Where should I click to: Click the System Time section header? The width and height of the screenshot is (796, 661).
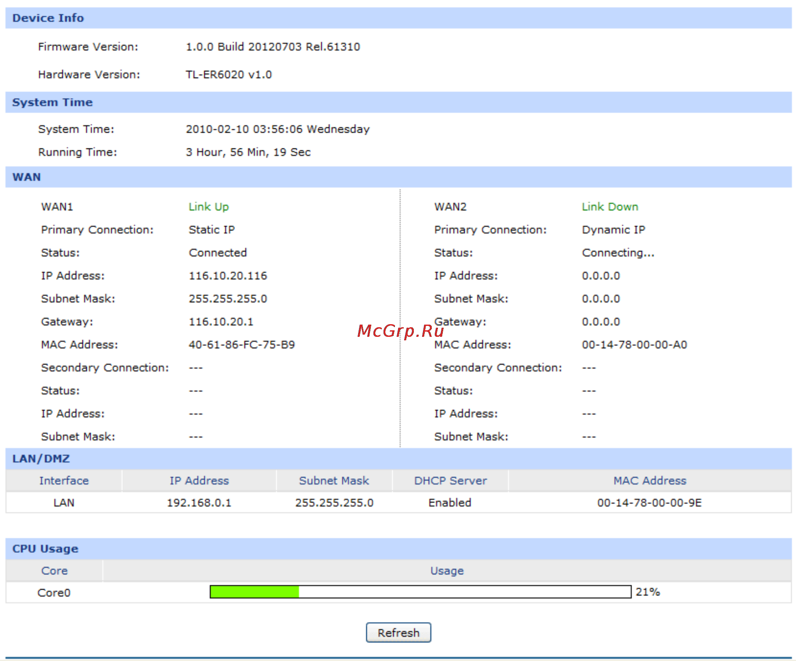coord(398,102)
